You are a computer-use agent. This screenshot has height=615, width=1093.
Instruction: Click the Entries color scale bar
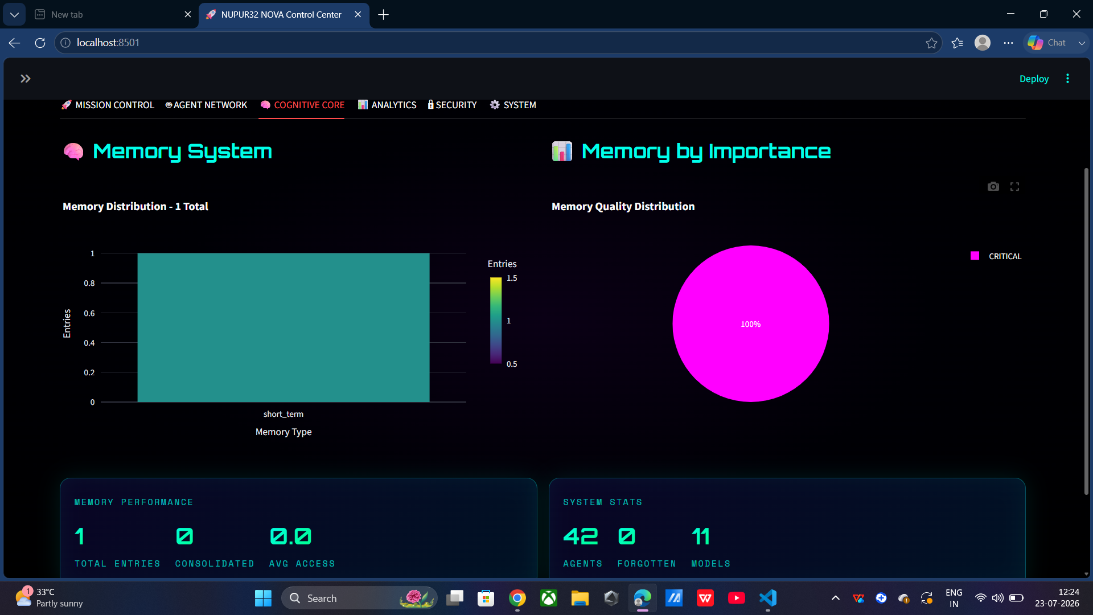(496, 321)
